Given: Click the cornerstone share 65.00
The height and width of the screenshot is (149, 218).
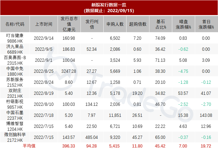Looking at the screenshot, I should [160, 137].
